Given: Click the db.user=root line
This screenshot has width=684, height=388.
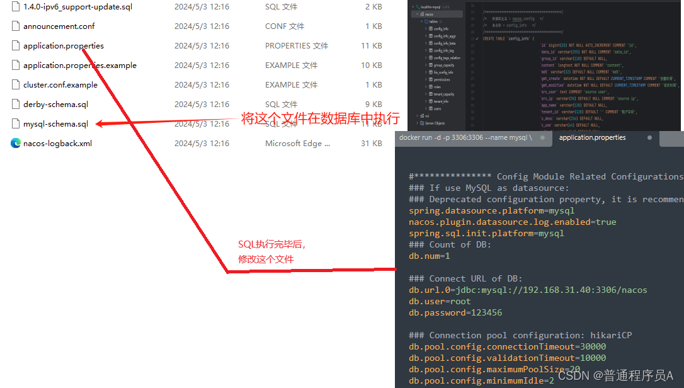Looking at the screenshot, I should pos(440,301).
